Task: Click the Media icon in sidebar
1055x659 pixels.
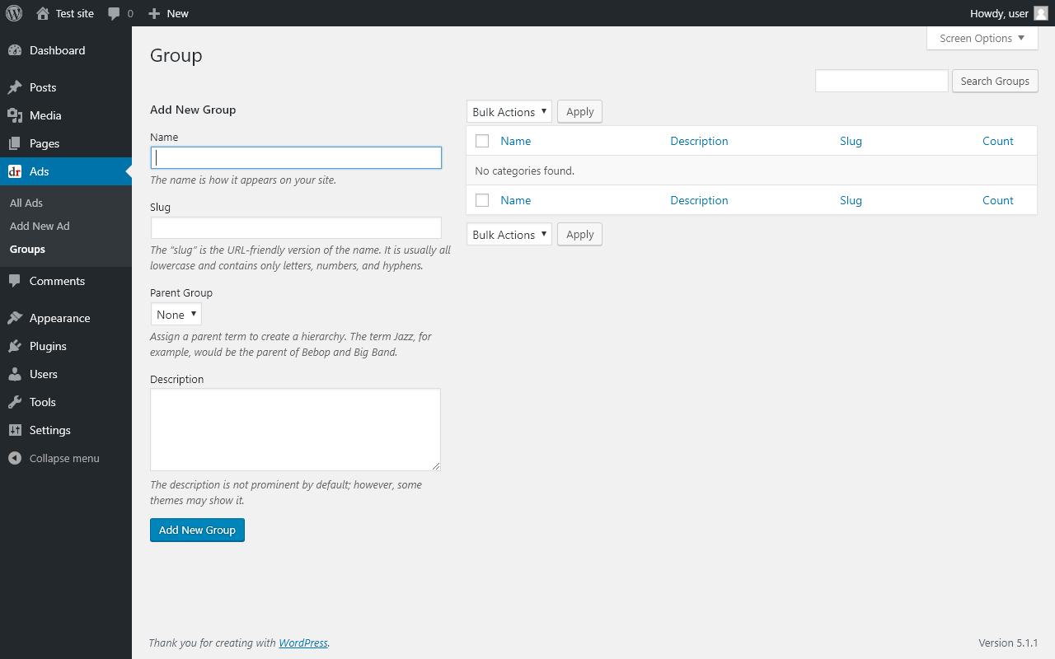Action: [x=15, y=115]
